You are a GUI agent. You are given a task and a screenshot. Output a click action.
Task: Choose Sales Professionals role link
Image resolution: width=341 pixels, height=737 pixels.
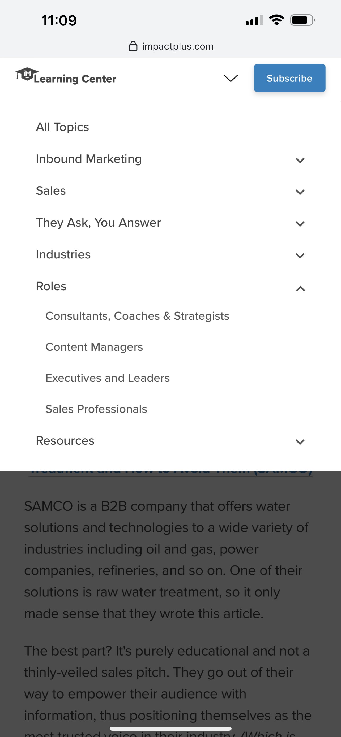pyautogui.click(x=96, y=409)
